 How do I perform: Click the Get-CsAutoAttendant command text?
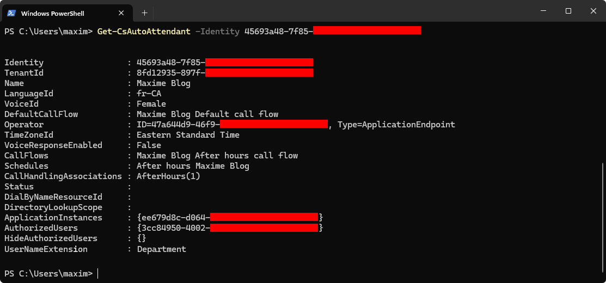coord(143,32)
